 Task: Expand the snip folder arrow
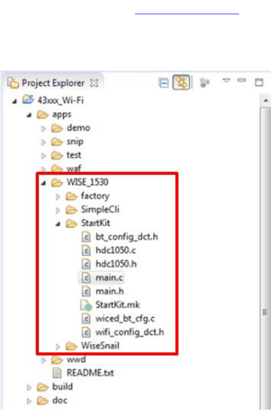(43, 143)
